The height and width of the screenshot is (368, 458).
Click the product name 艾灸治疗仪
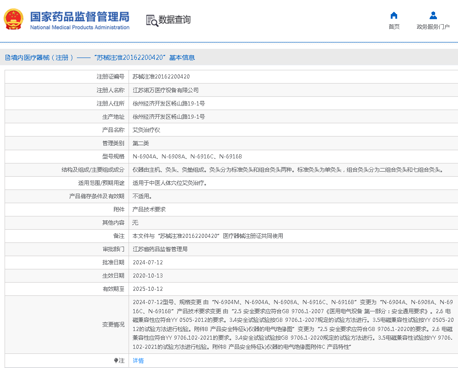click(x=146, y=130)
